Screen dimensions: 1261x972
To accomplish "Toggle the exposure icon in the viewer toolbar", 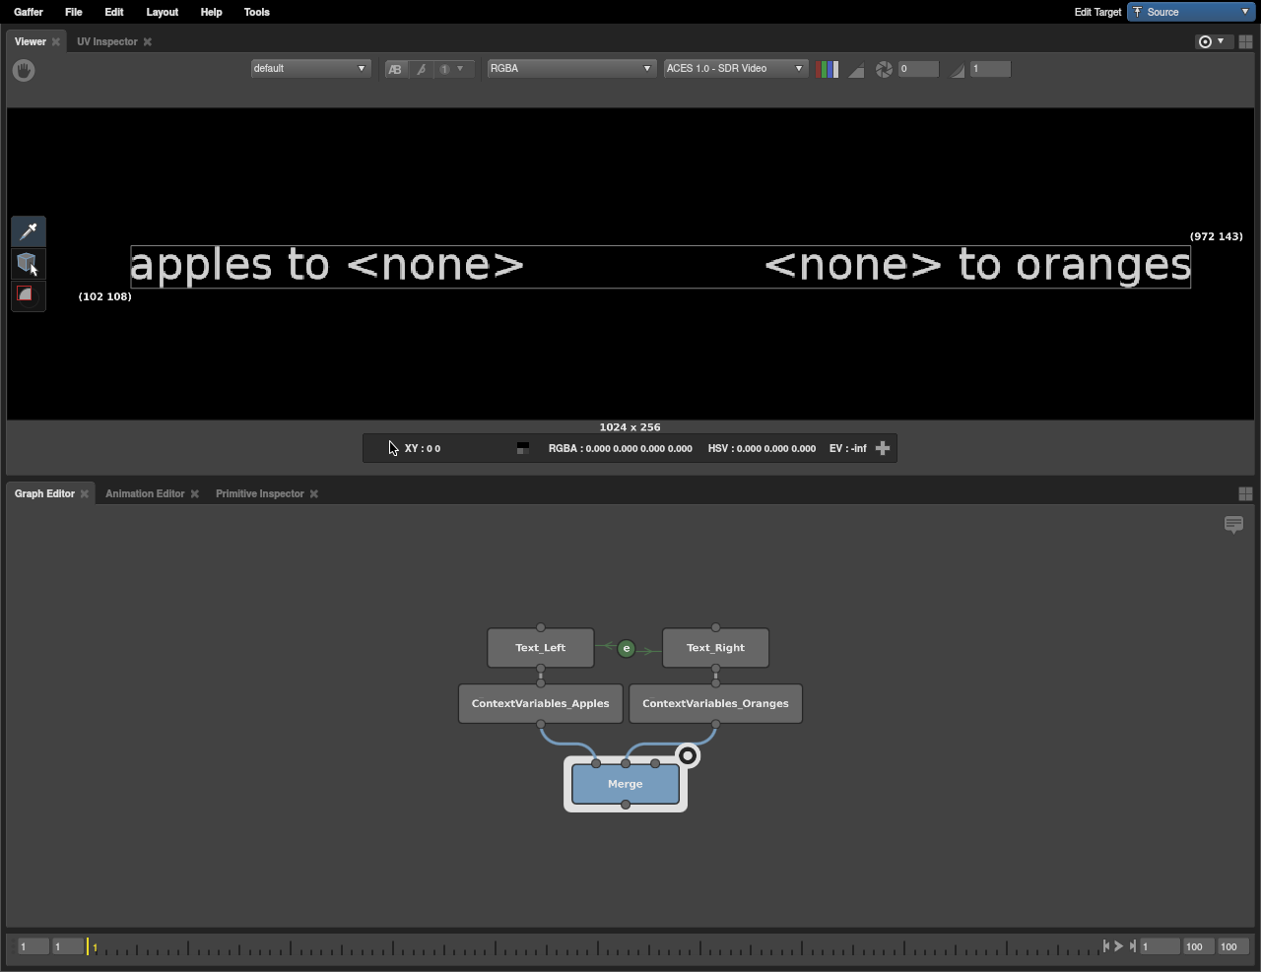I will point(884,69).
